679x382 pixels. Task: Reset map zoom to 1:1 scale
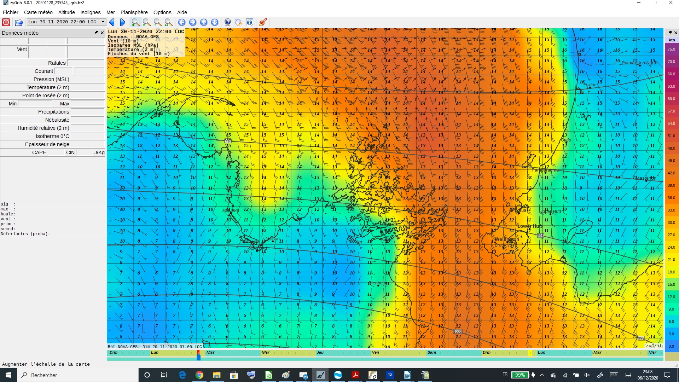pyautogui.click(x=169, y=22)
